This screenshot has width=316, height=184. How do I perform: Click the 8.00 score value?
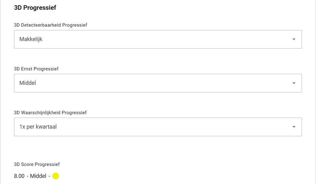(19, 176)
